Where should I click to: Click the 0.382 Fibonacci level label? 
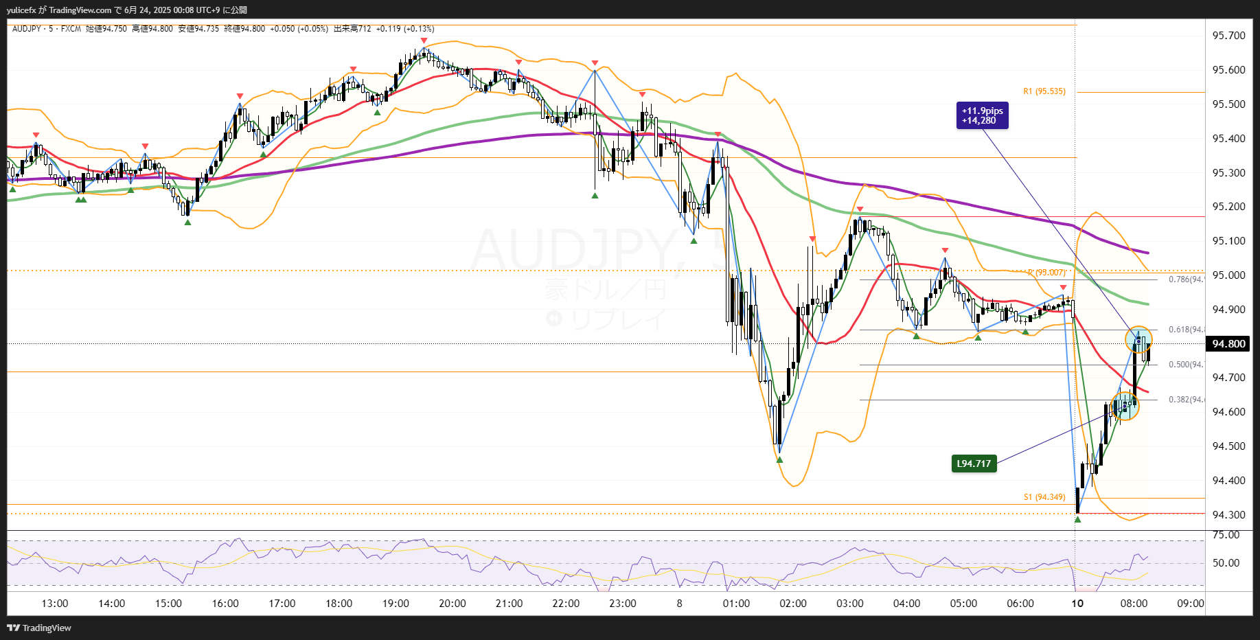point(1186,400)
